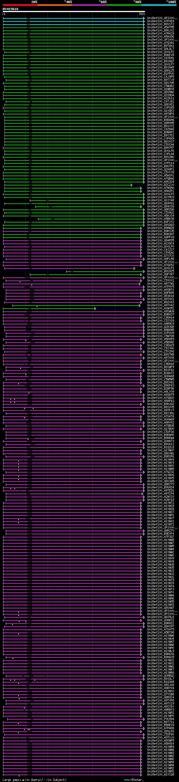The width and height of the screenshot is (179, 782).
Task: Click hit label UniRef100_C5YEH2
Action: click(x=161, y=253)
